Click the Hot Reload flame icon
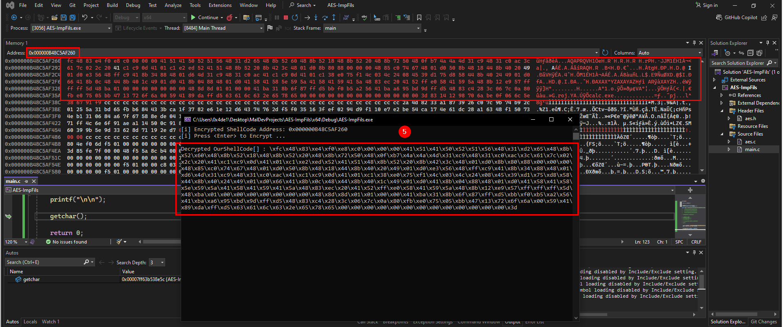 (x=230, y=18)
